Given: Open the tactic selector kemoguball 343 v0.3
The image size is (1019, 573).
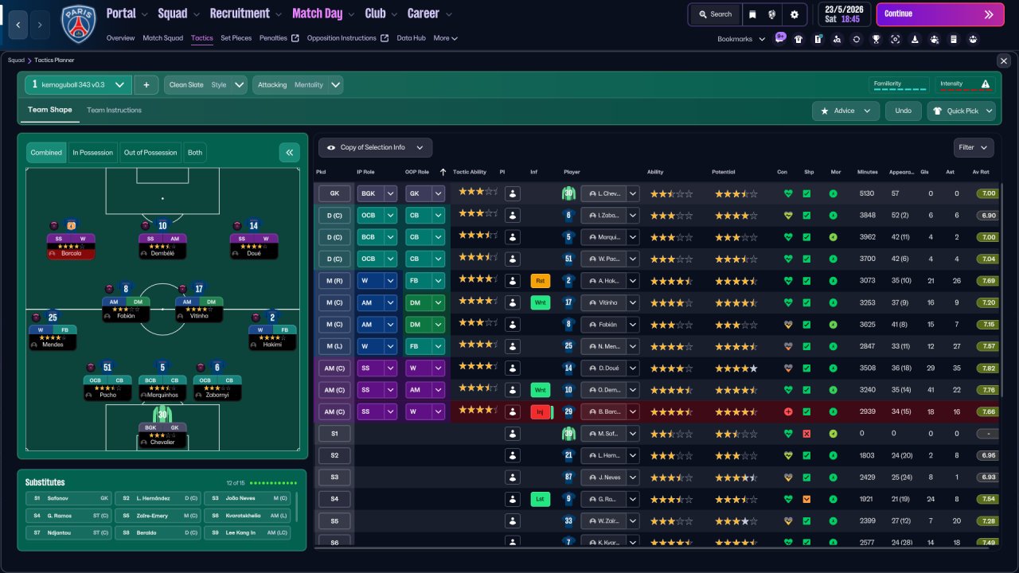Looking at the screenshot, I should point(78,85).
